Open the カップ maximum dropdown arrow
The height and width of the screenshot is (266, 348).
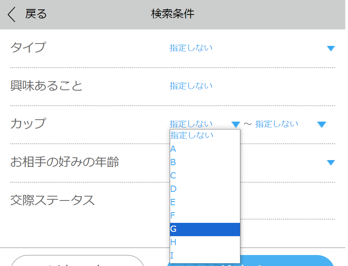[x=321, y=124]
